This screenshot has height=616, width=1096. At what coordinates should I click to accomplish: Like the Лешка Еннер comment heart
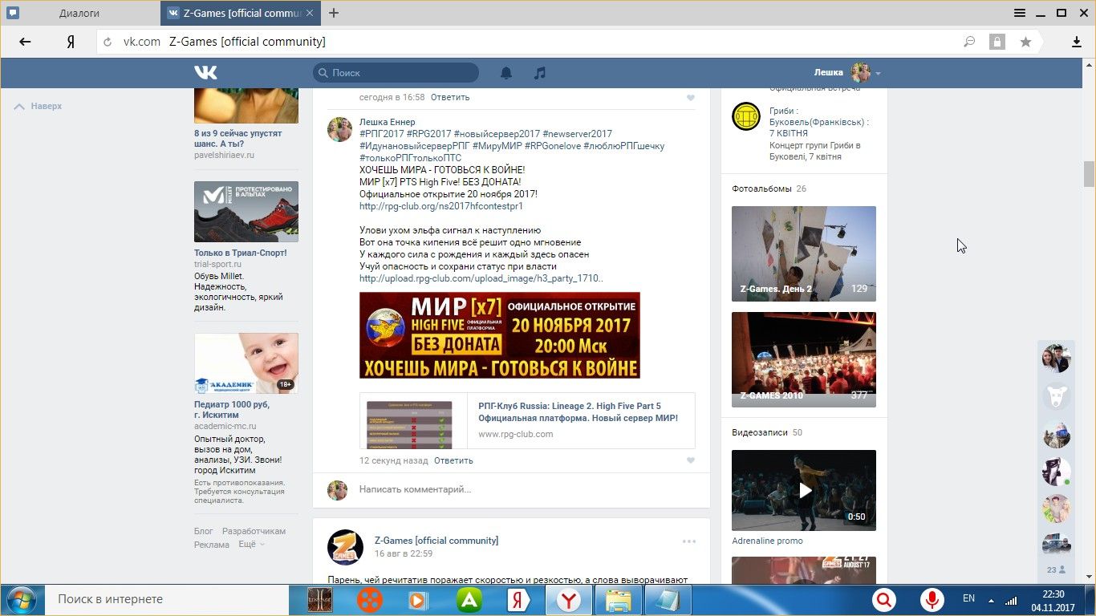[x=690, y=460]
